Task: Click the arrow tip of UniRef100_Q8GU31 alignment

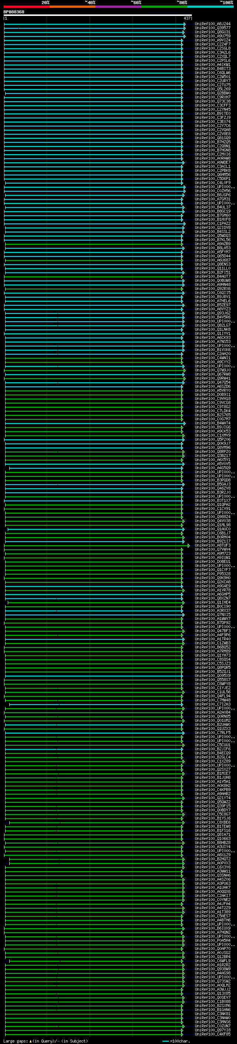Action: [x=184, y=33]
